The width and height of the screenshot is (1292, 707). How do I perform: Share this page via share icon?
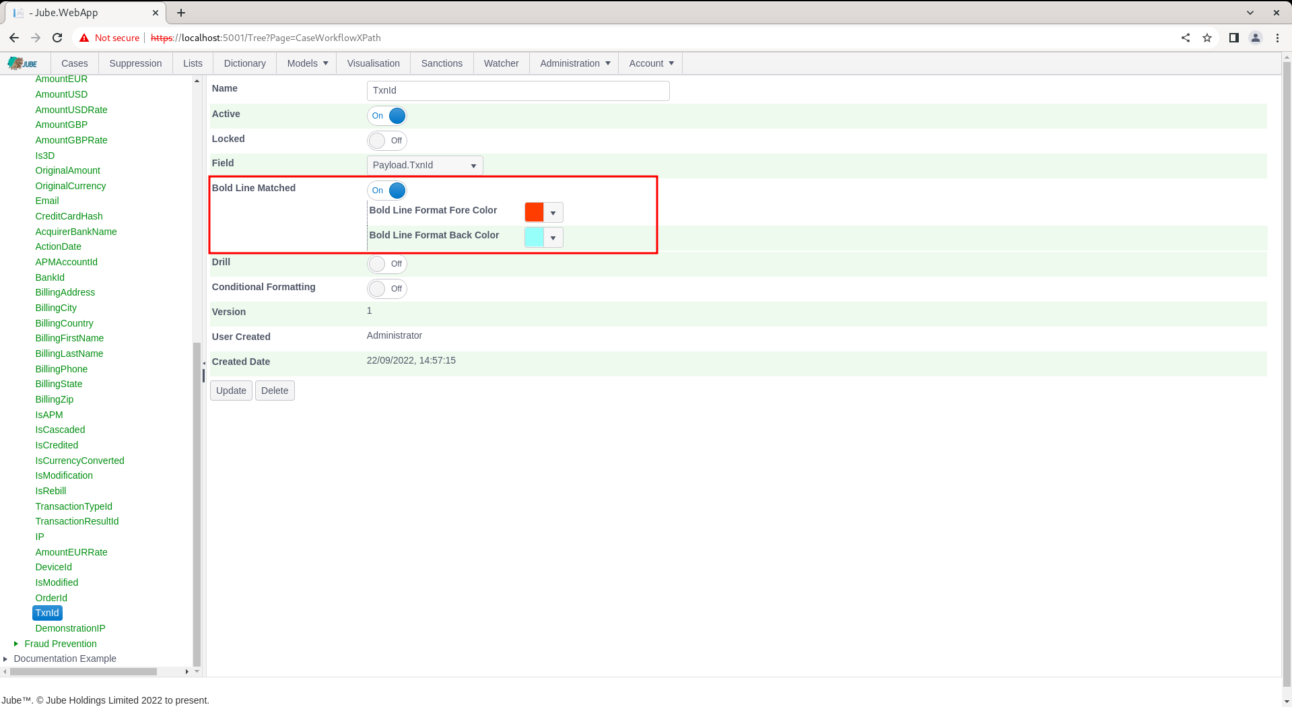point(1186,38)
